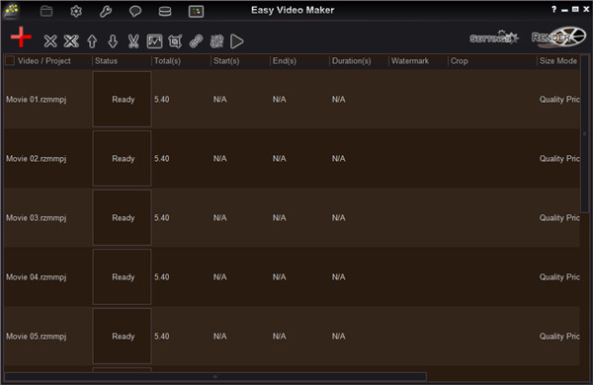Image resolution: width=593 pixels, height=385 pixels.
Task: Open the gear settings icon in title bar
Action: tap(76, 11)
